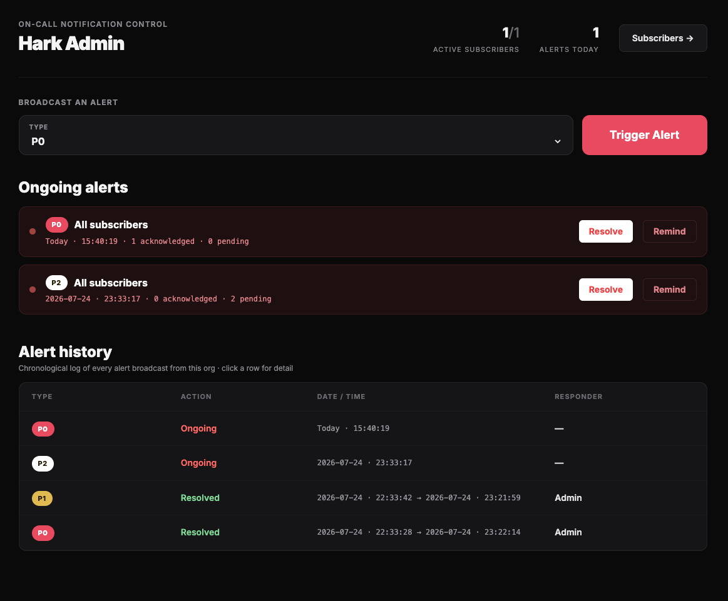Click the P0 badge in the ongoing alerts card
The height and width of the screenshot is (601, 728).
tap(56, 225)
